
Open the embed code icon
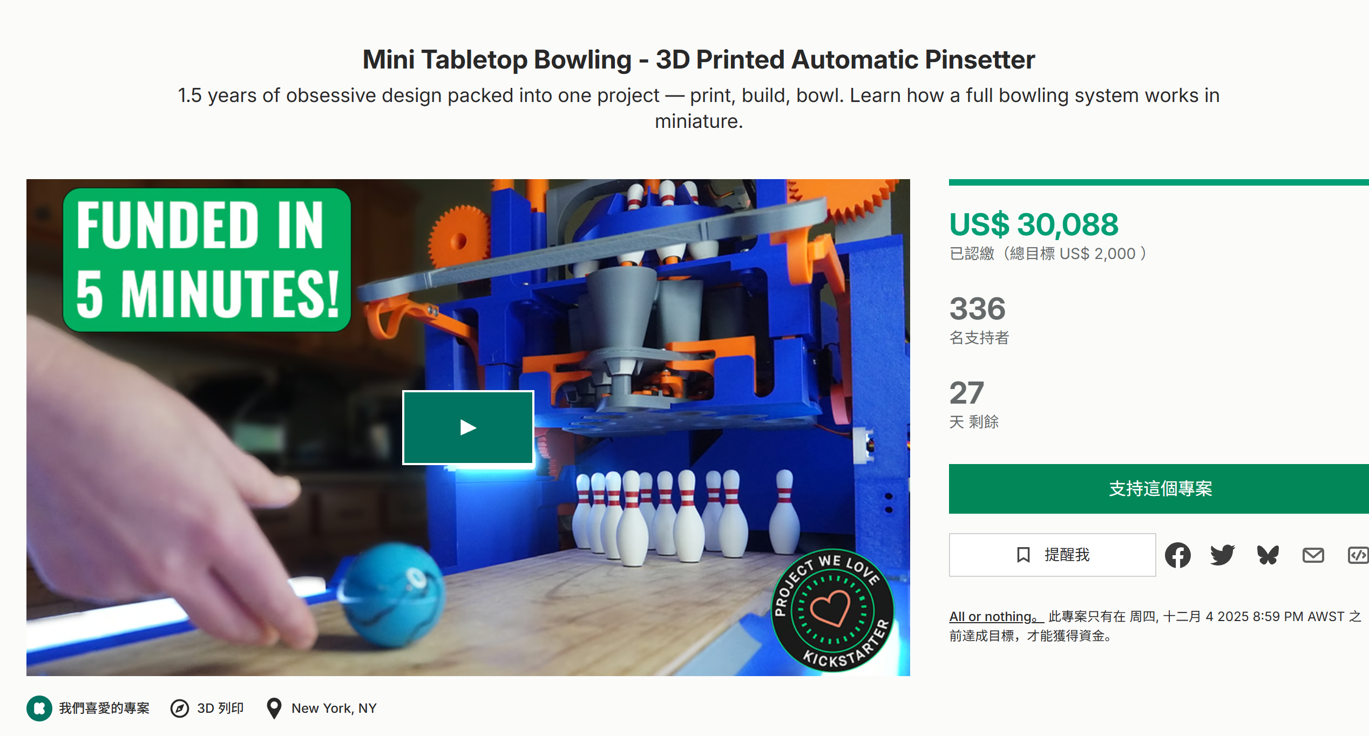pyautogui.click(x=1358, y=555)
